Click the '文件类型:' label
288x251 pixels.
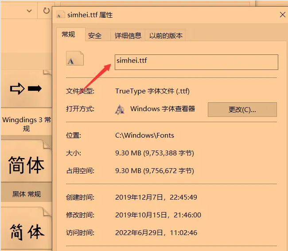(x=80, y=91)
